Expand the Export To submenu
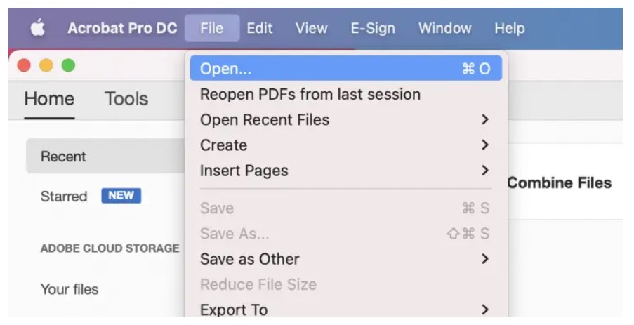The height and width of the screenshot is (325, 634). click(x=345, y=309)
